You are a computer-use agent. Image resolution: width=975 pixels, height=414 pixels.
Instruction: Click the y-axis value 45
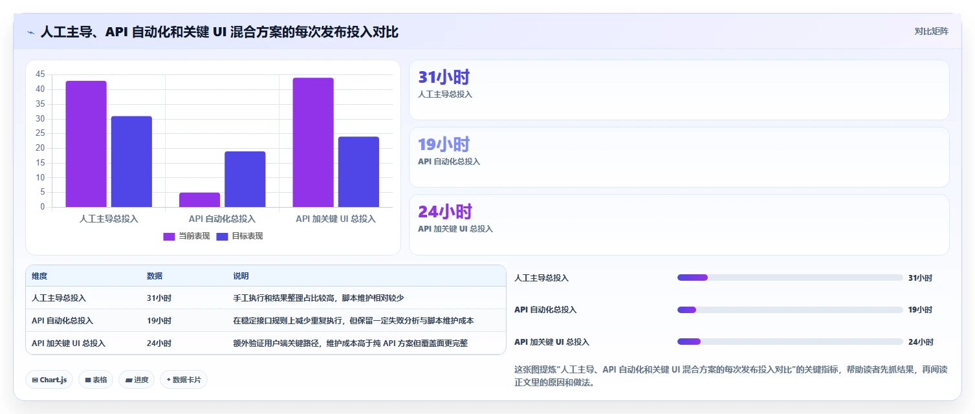[x=40, y=75]
